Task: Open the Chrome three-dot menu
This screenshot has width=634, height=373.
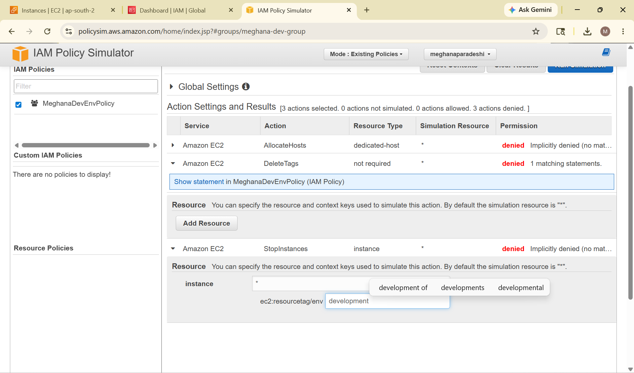Action: click(x=623, y=31)
